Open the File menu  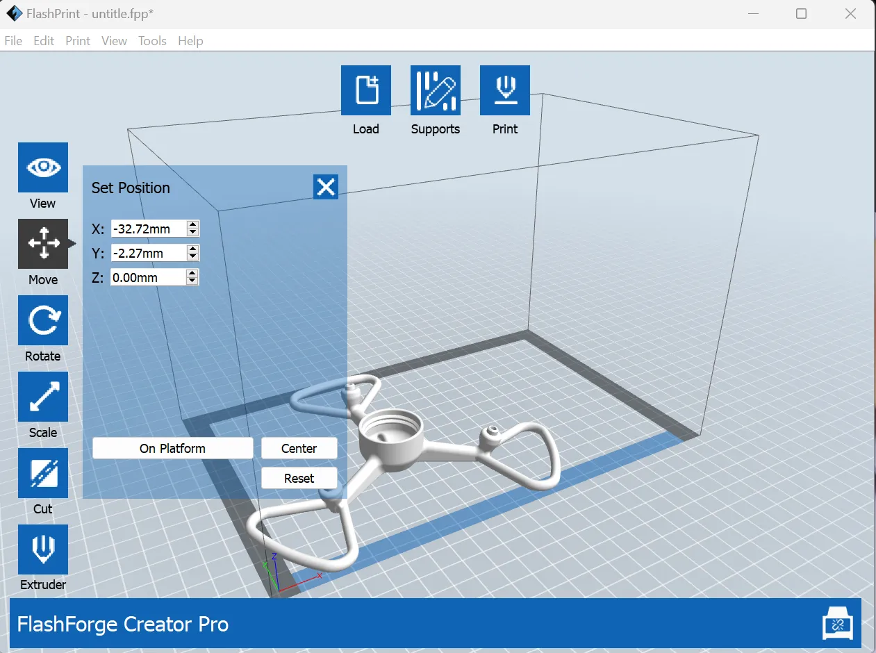[13, 41]
